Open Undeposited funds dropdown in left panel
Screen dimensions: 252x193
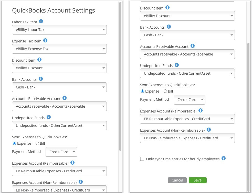click(x=59, y=126)
